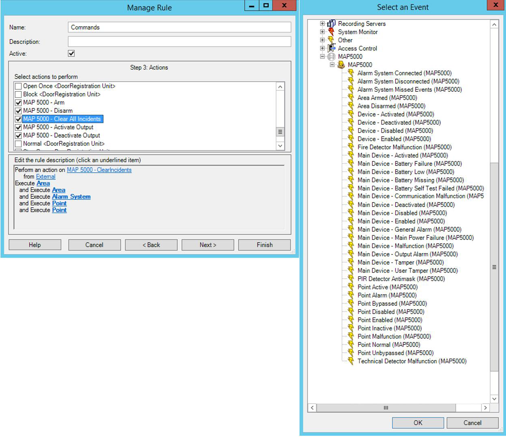Click the Main Device - Output Alarm icon
Screen dimensions: 506x437
pos(351,254)
